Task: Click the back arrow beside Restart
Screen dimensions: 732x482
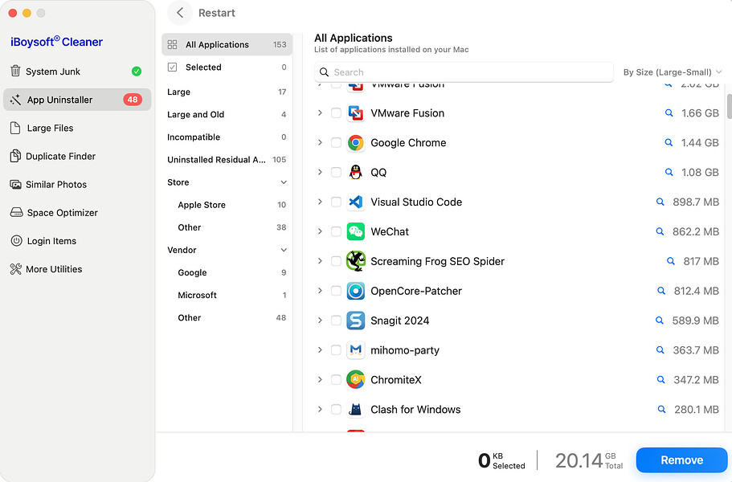Action: [x=180, y=13]
